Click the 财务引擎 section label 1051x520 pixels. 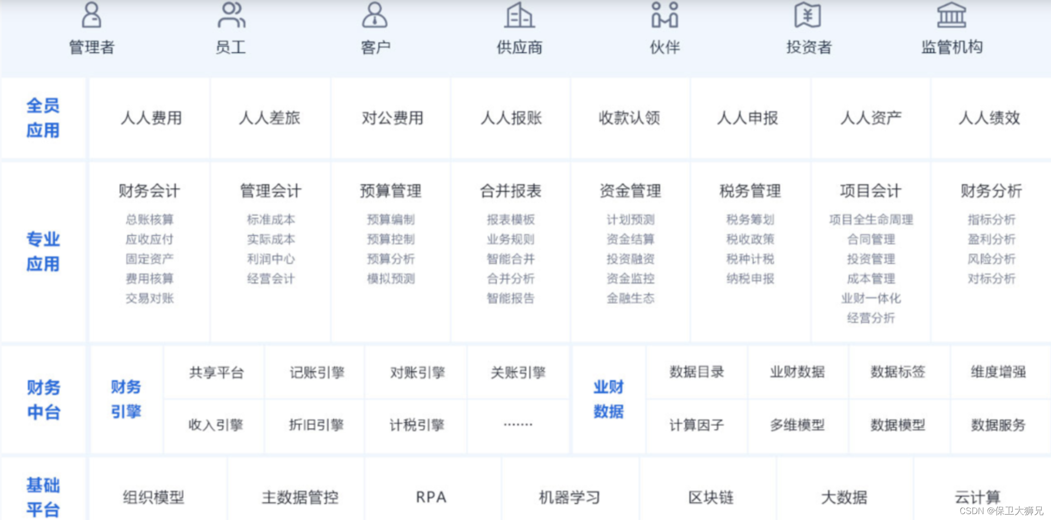pyautogui.click(x=126, y=399)
